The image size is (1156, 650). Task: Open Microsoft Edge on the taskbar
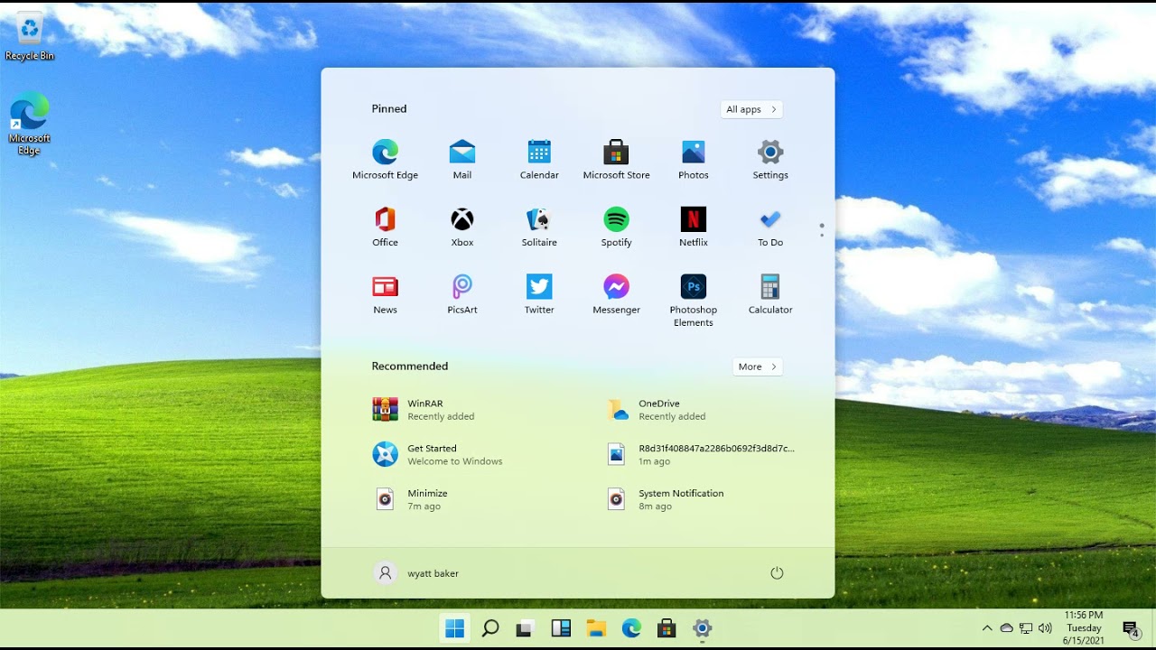631,628
